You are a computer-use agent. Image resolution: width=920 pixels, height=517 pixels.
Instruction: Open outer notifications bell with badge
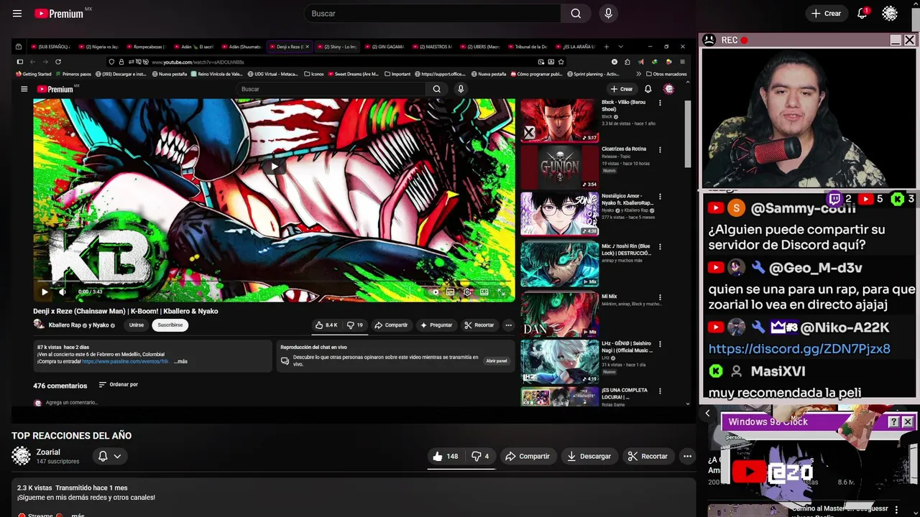(x=862, y=14)
